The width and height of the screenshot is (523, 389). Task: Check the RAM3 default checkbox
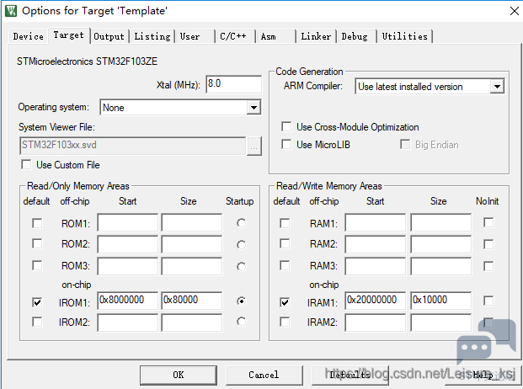point(285,266)
